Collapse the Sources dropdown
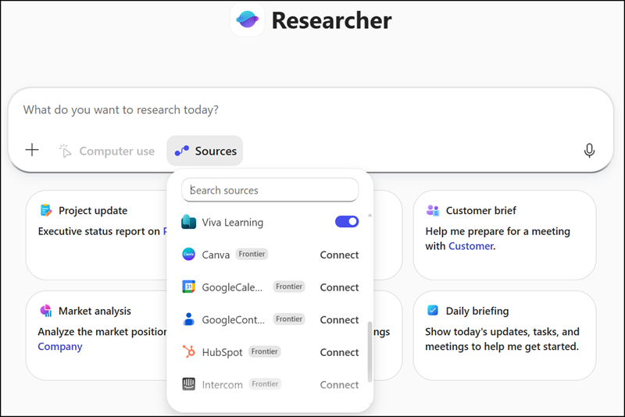The image size is (625, 417). 205,151
